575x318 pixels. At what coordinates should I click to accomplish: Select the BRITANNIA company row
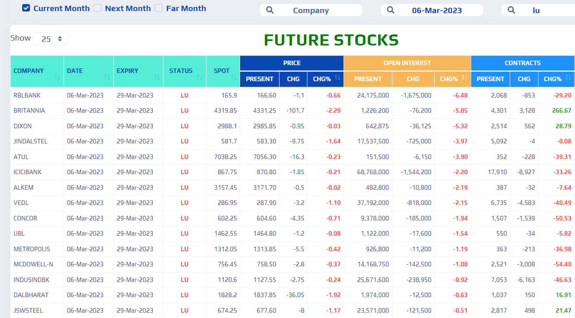pos(292,110)
